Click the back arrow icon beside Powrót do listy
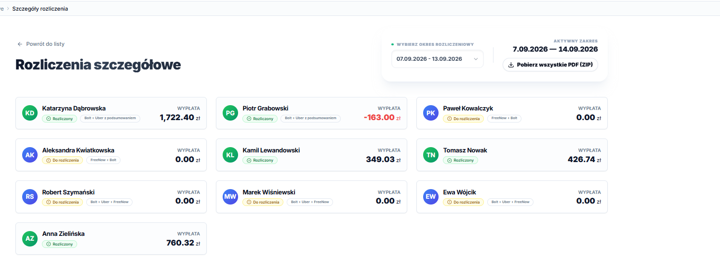This screenshot has height=260, width=720. click(20, 44)
